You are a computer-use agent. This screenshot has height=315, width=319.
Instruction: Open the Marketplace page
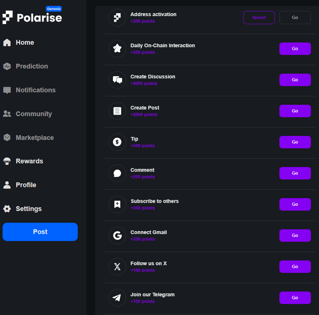[35, 138]
